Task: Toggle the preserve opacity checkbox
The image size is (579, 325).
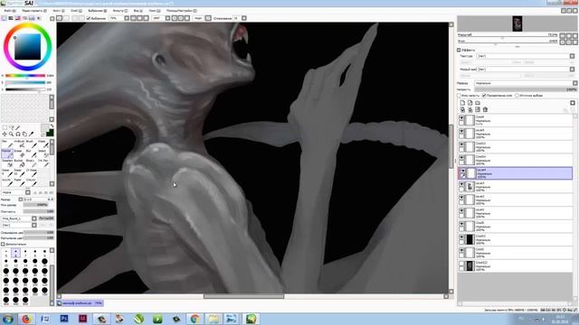Action: [459, 96]
